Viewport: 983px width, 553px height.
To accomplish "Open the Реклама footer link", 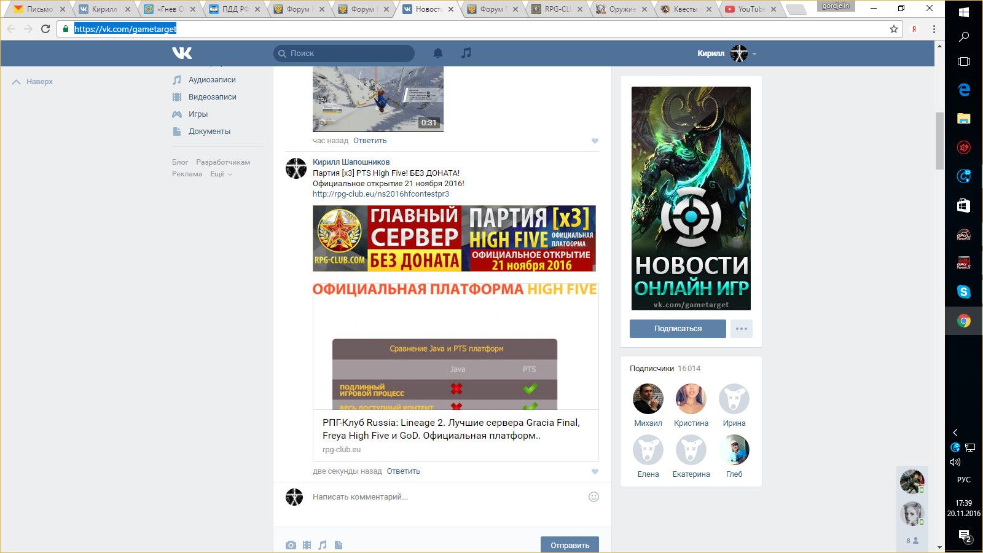I will [x=187, y=175].
